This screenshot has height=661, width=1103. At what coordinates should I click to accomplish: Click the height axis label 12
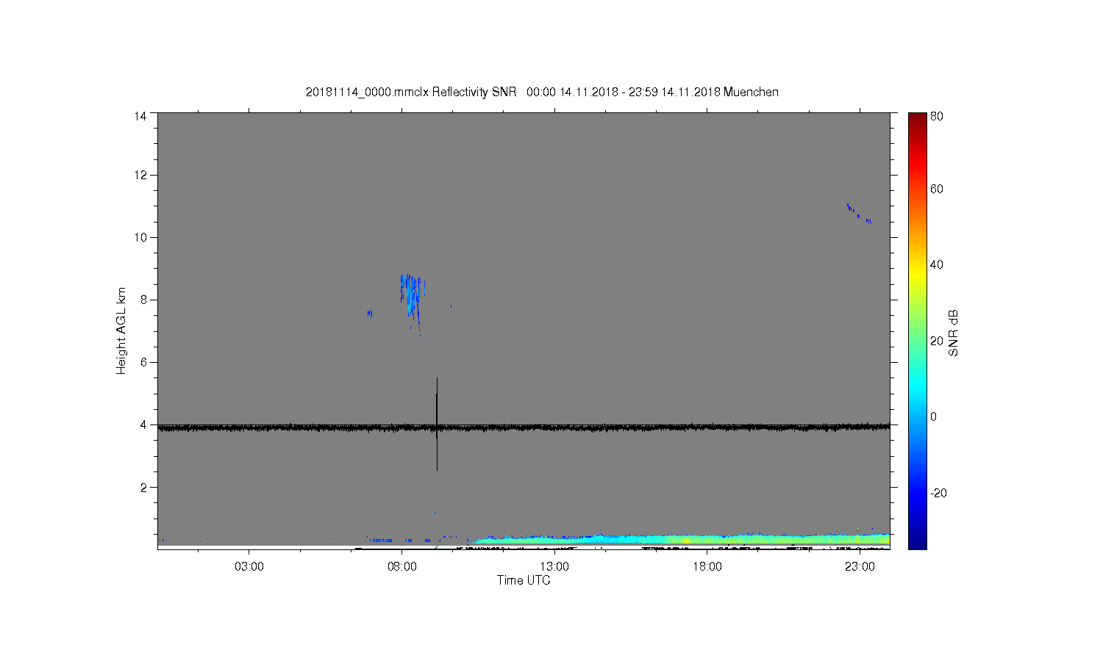click(140, 175)
